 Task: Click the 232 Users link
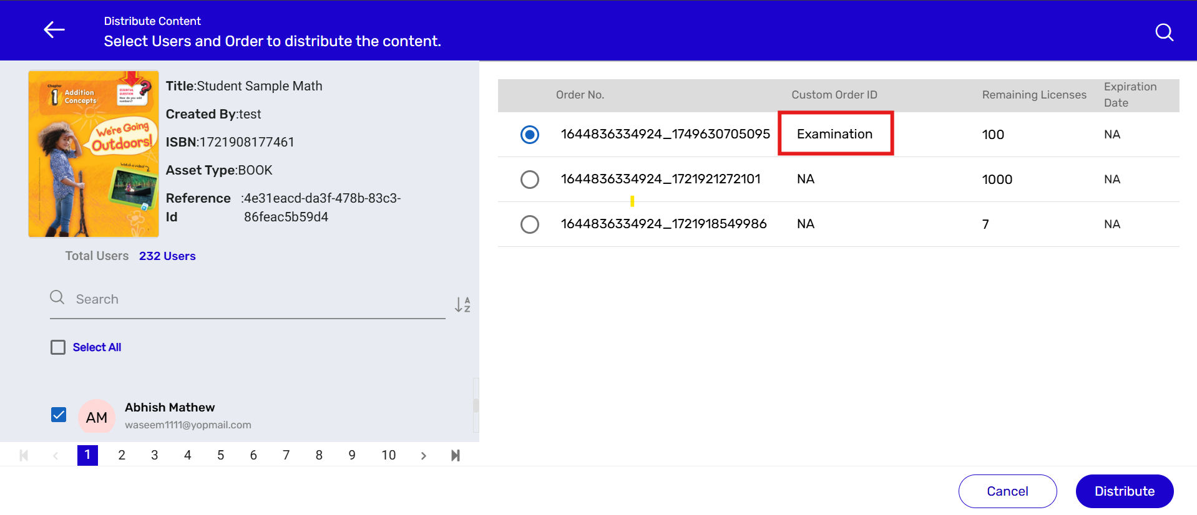[167, 256]
